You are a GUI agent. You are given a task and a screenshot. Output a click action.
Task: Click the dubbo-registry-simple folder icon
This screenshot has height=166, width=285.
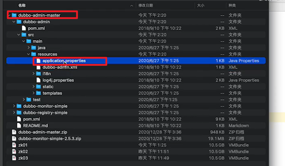click(19, 113)
